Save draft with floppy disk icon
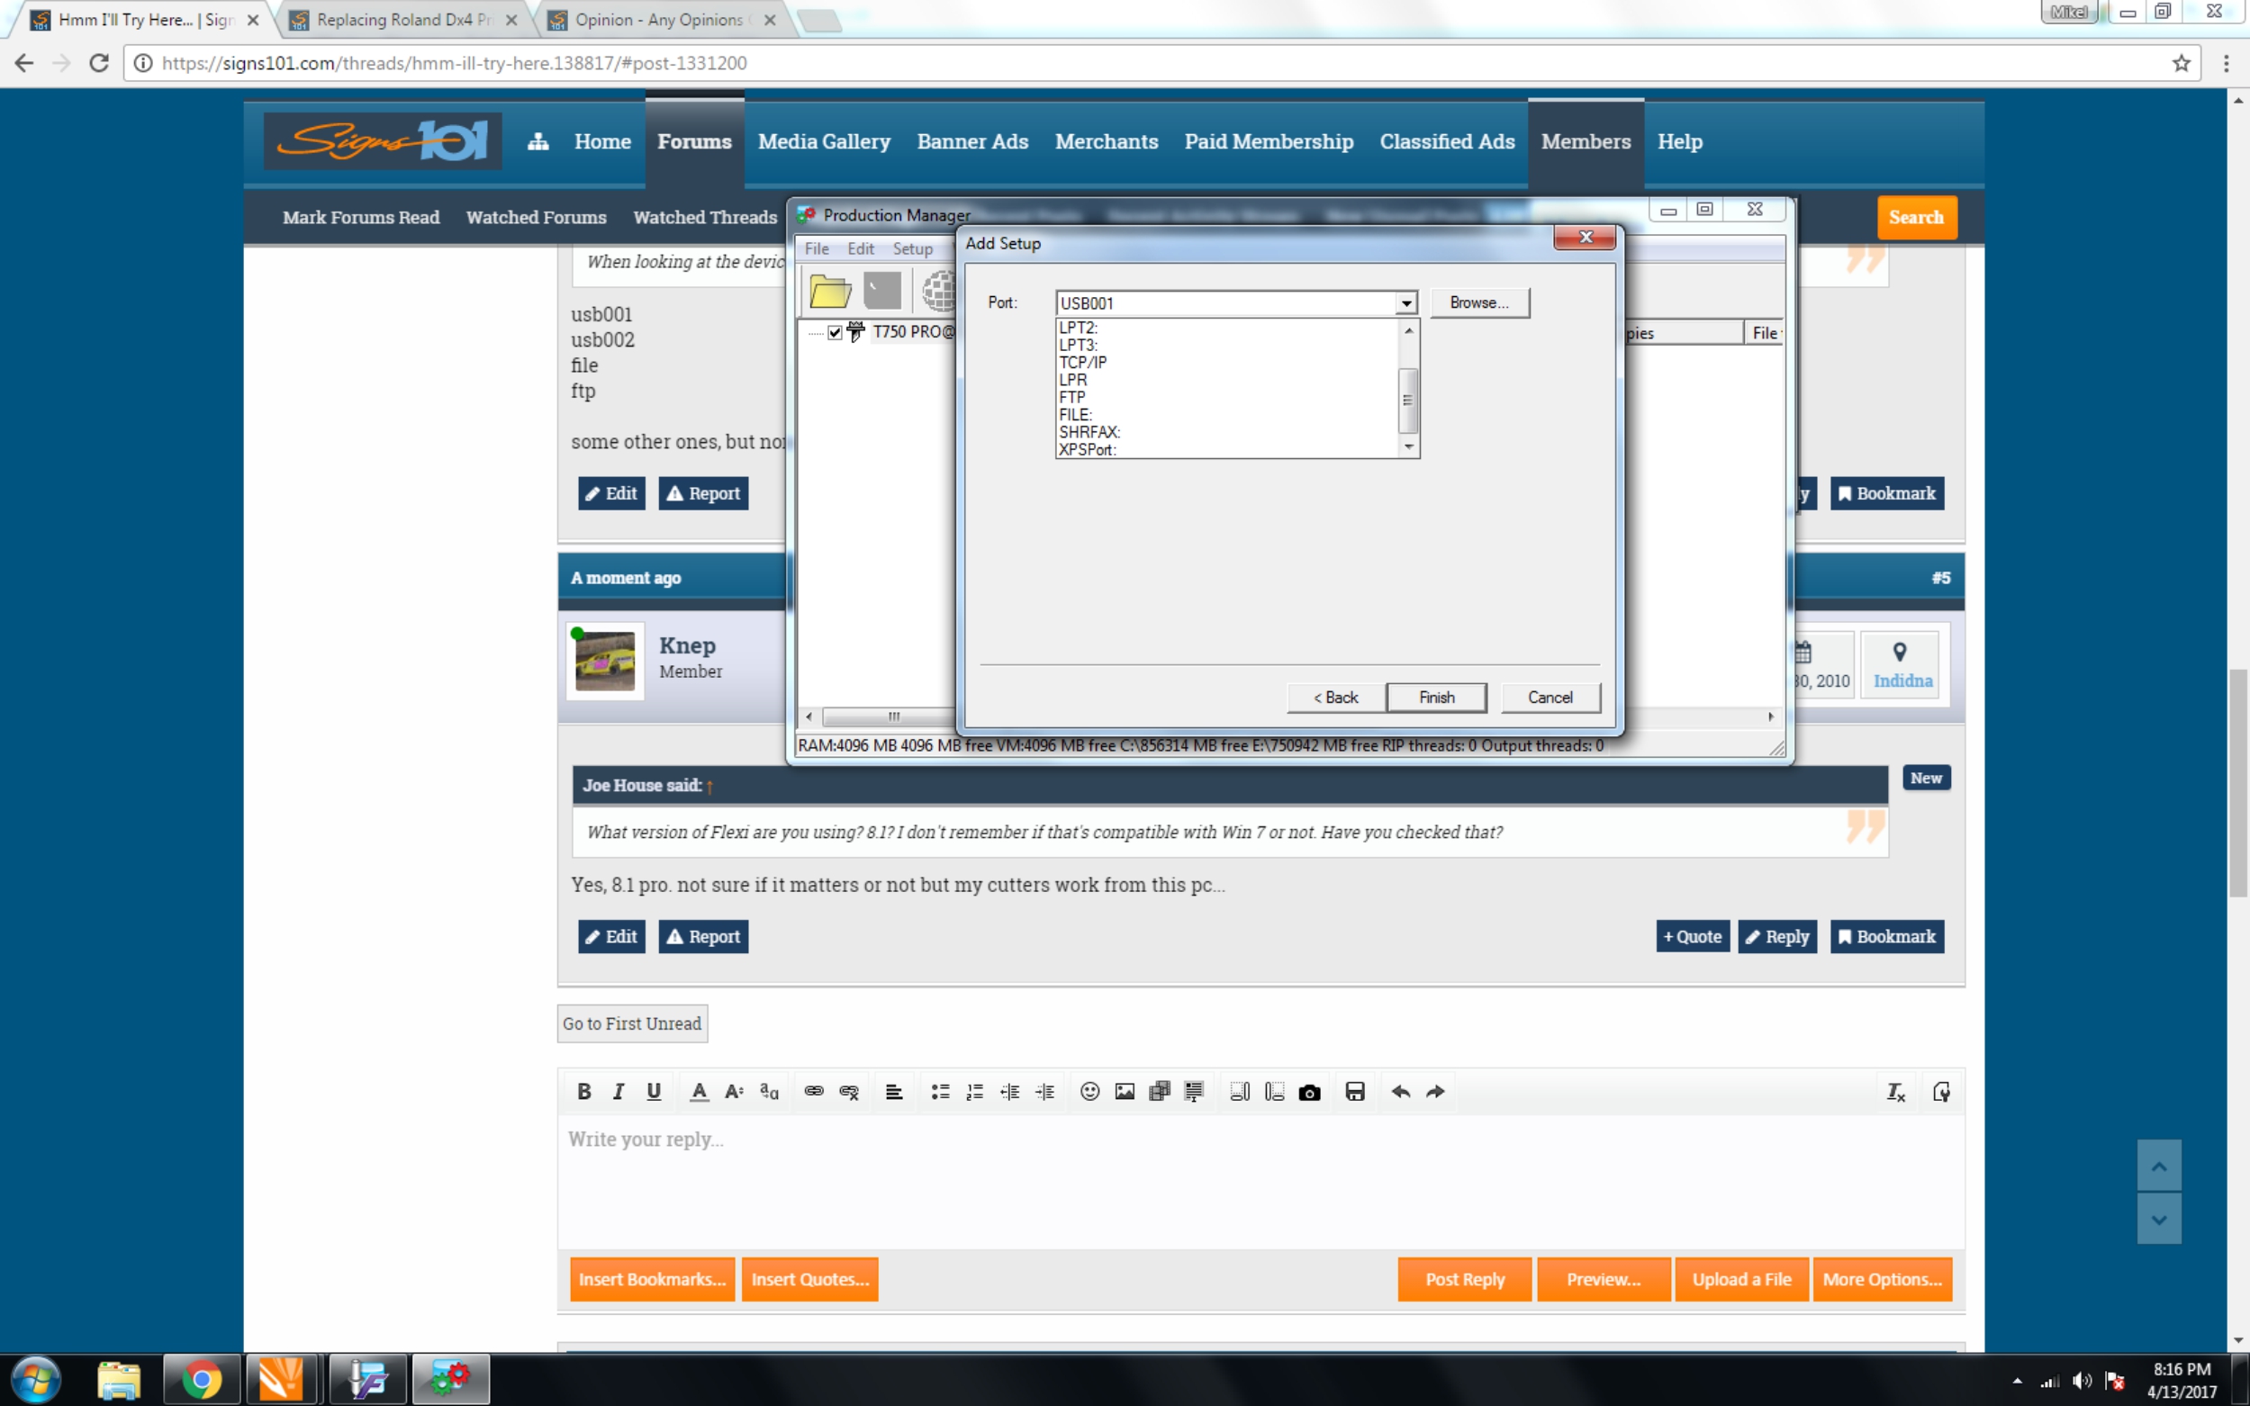This screenshot has height=1406, width=2250. click(1355, 1091)
